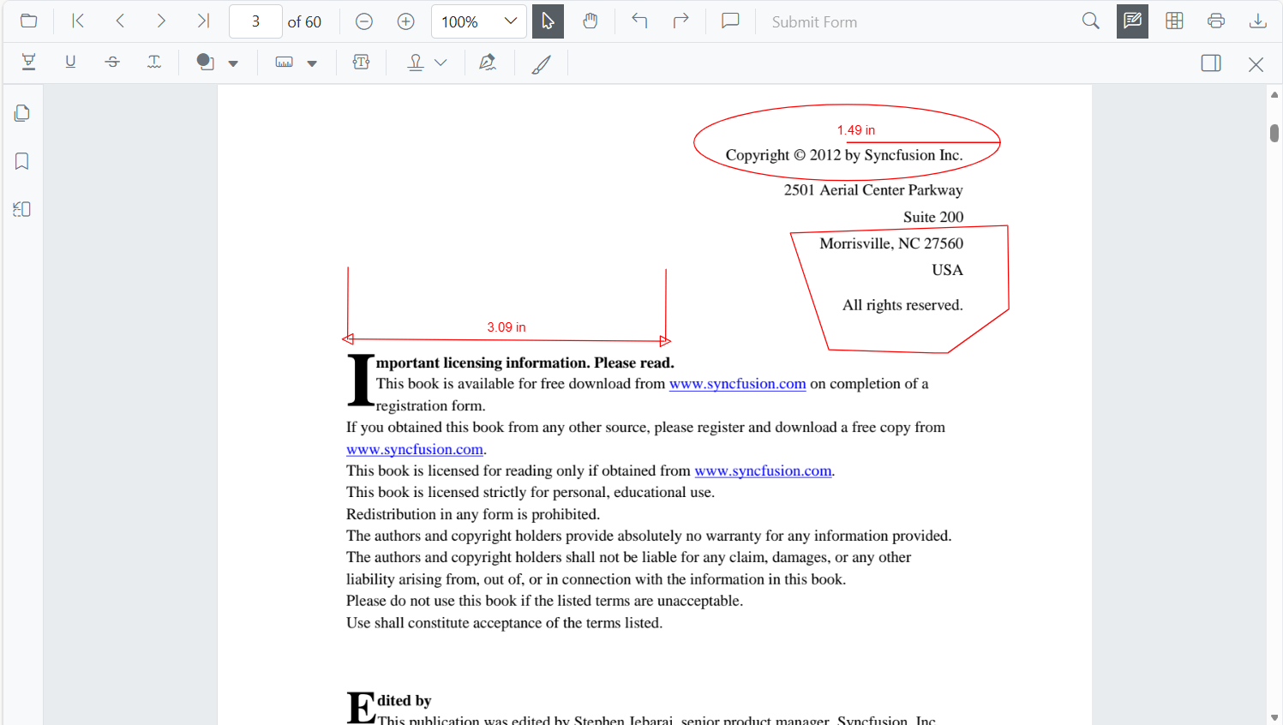Click the Submit Form button
This screenshot has width=1283, height=725.
814,21
